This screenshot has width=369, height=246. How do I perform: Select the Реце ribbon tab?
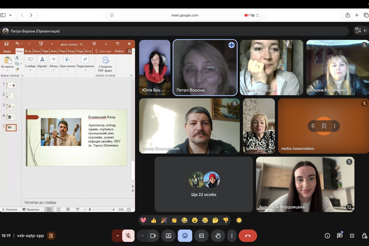tap(71, 51)
